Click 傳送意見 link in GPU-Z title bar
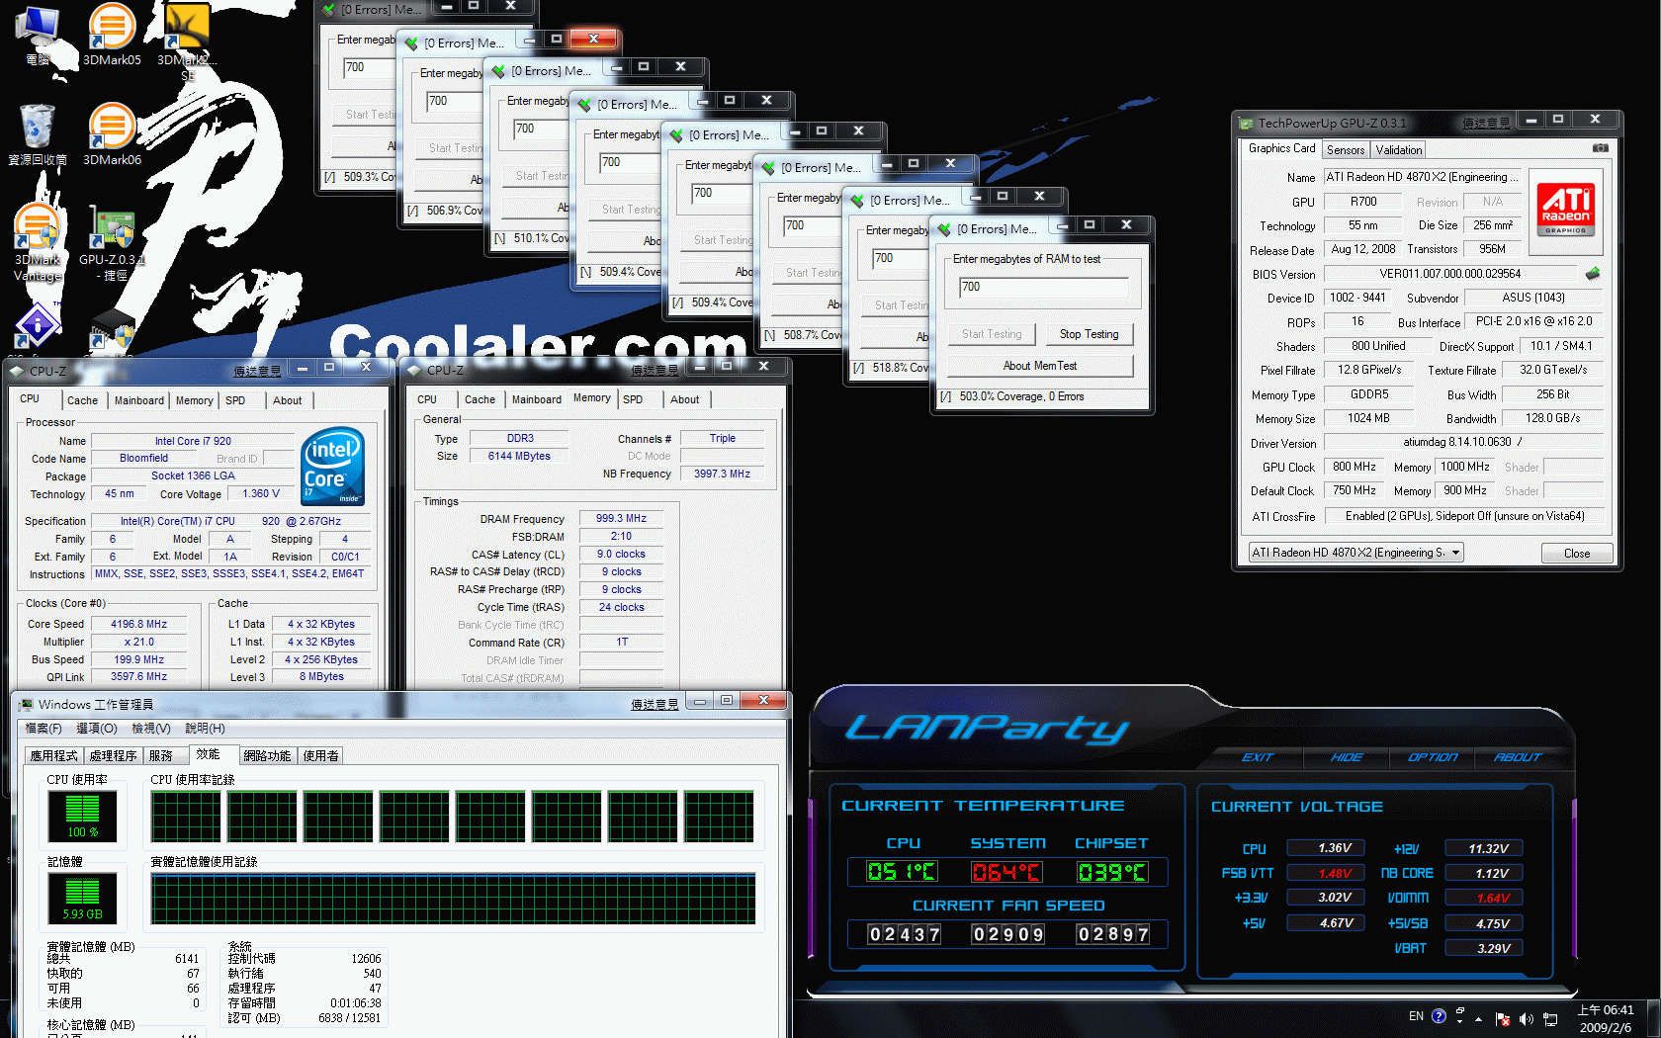 tap(1486, 124)
